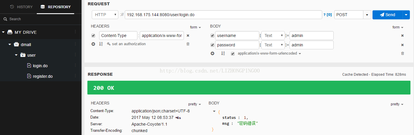Click set an authorization link

click(127, 44)
